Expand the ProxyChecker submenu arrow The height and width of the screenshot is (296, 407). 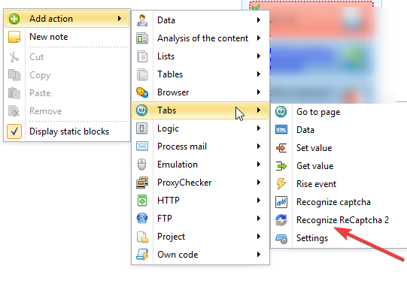(x=259, y=183)
